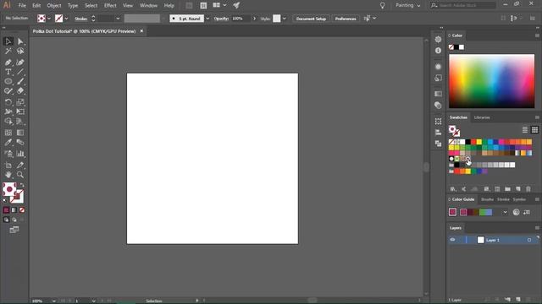
Task: Open the Color Guide harmony rules dropdown
Action: [x=505, y=212]
